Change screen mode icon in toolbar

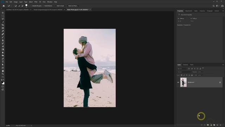point(3,90)
